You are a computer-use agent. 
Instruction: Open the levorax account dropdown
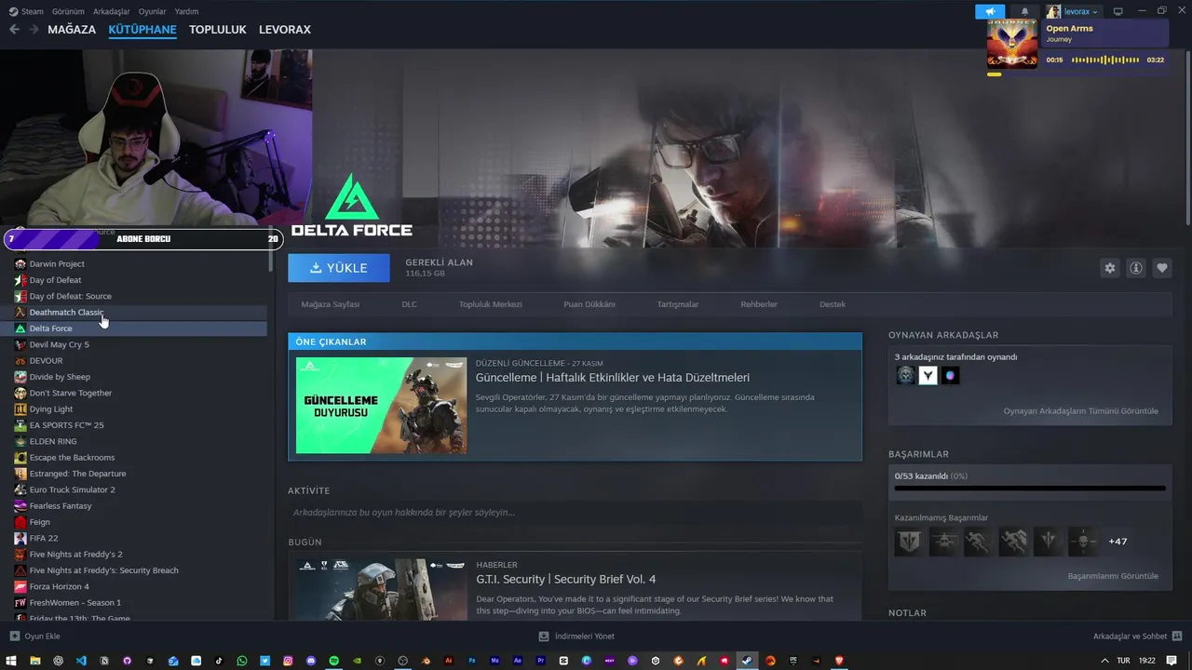pos(1081,11)
